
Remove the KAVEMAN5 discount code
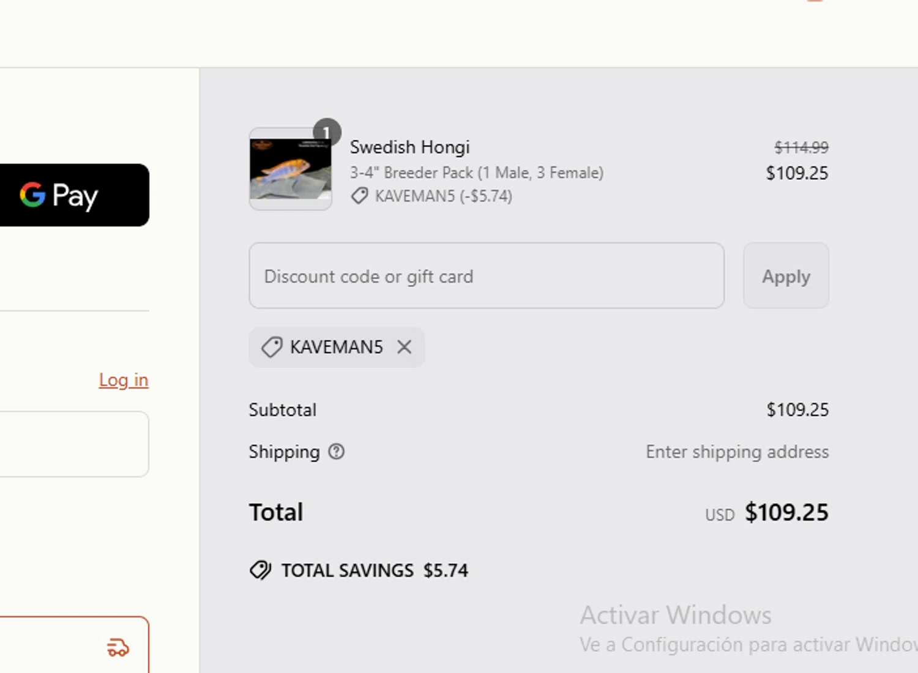click(x=404, y=347)
